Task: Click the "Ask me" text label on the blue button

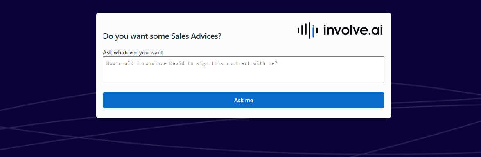Action: 244,100
